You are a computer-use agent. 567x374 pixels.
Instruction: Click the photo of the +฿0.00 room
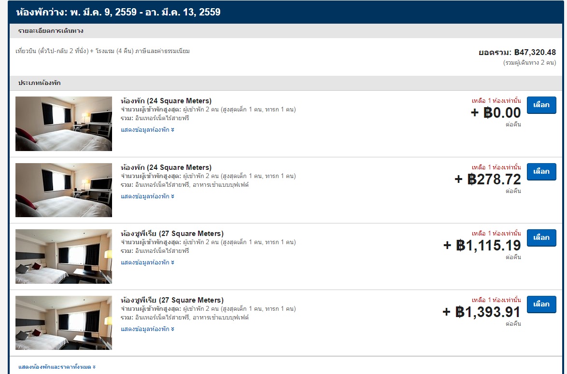point(64,124)
